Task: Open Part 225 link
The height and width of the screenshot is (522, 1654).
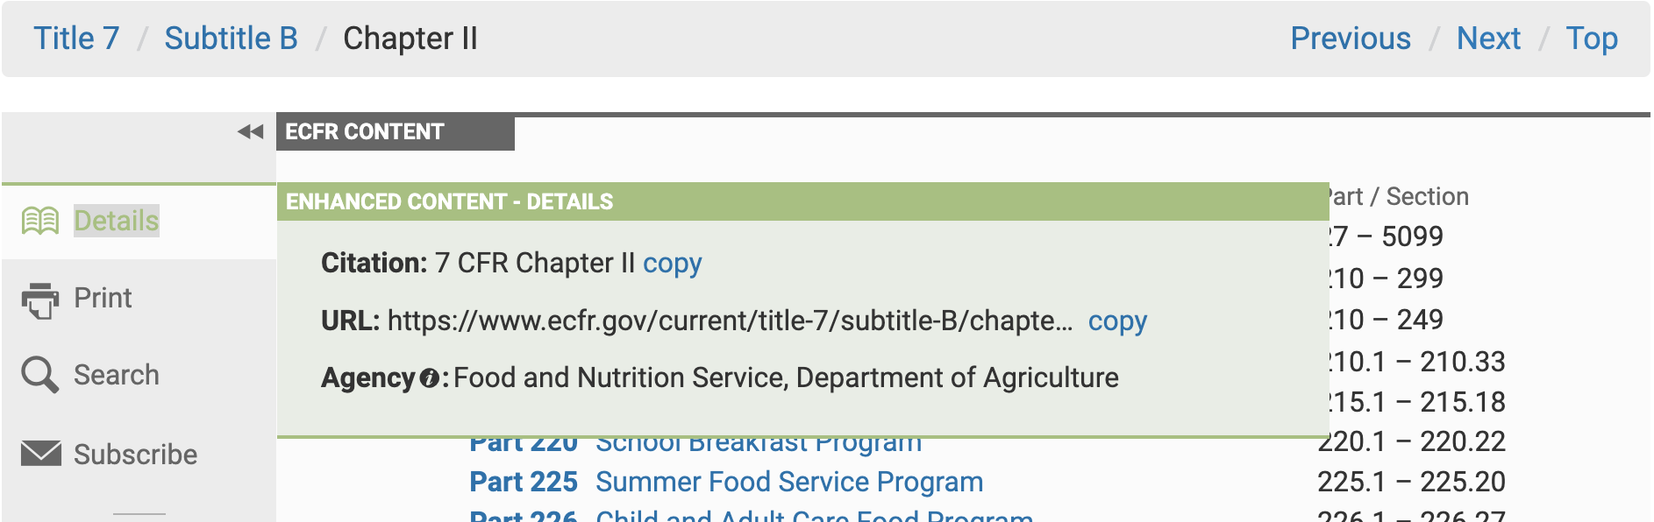Action: click(524, 482)
